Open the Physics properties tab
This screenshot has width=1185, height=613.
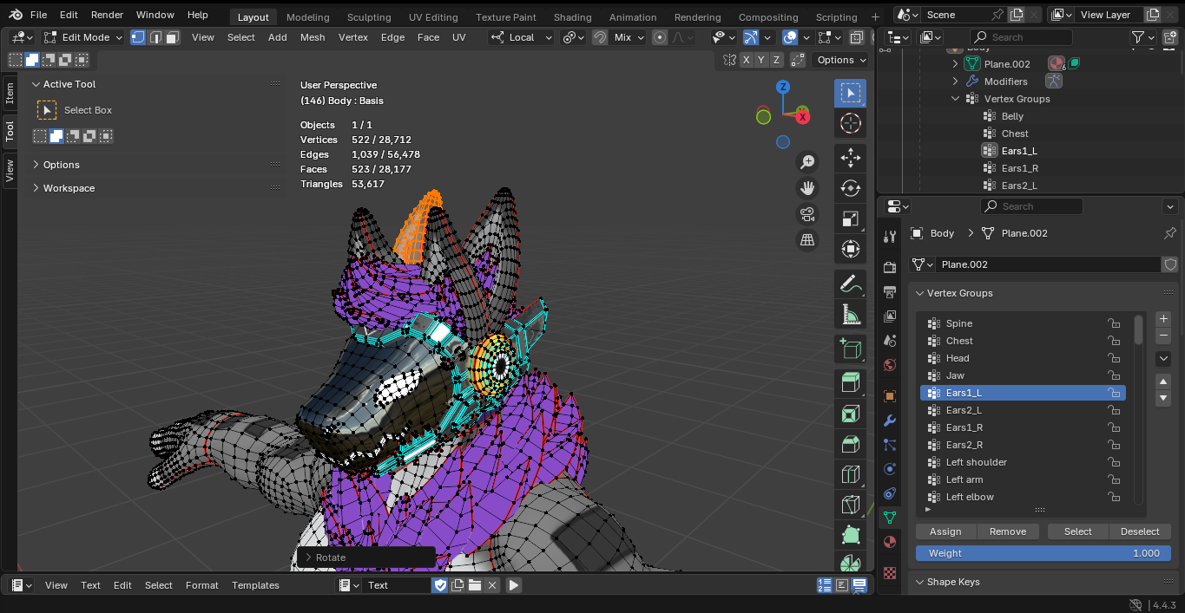(889, 469)
